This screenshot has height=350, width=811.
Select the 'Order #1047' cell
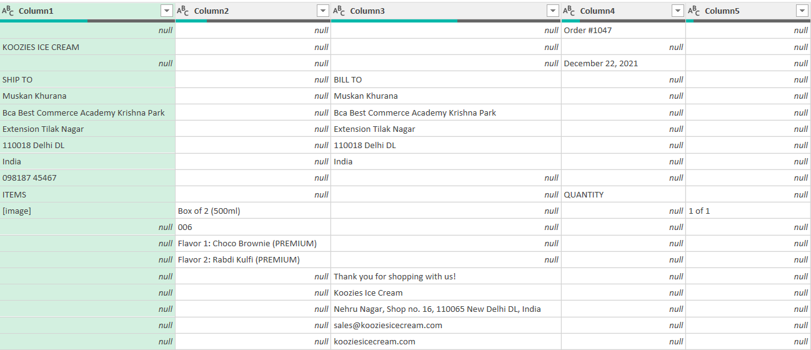(x=624, y=30)
